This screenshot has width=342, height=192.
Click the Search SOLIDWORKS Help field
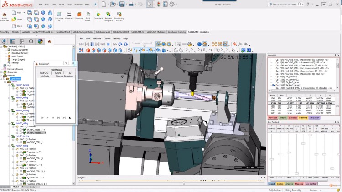pyautogui.click(x=285, y=4)
